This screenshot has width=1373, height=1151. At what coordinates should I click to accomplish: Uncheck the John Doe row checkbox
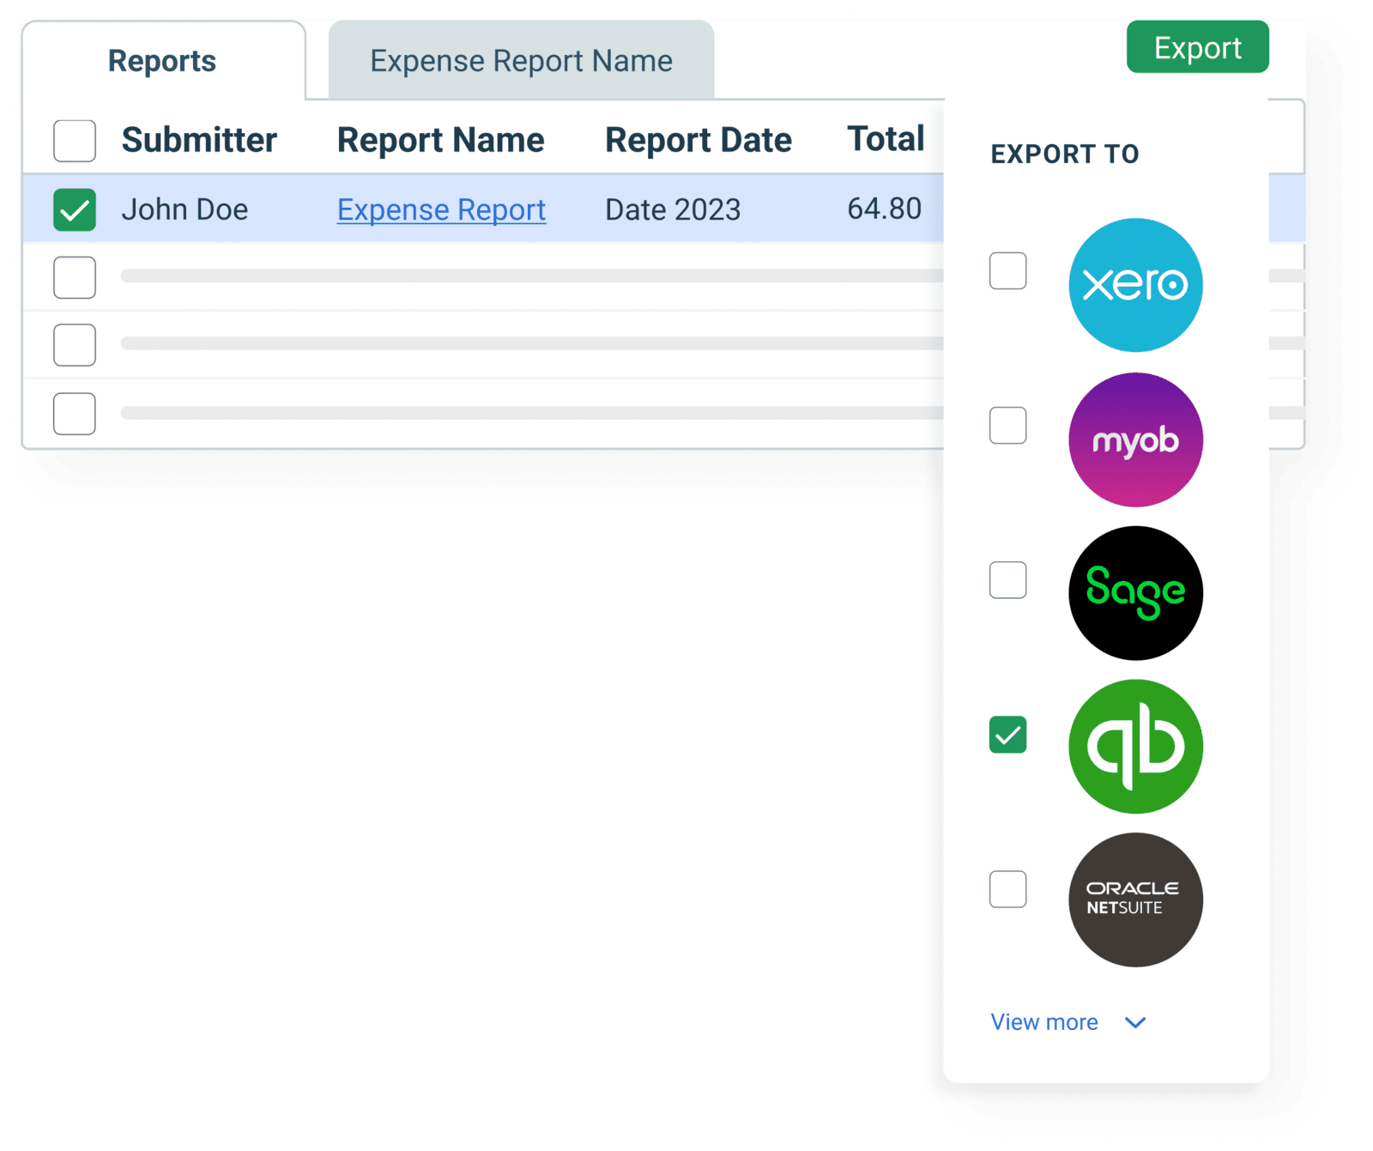(x=75, y=210)
